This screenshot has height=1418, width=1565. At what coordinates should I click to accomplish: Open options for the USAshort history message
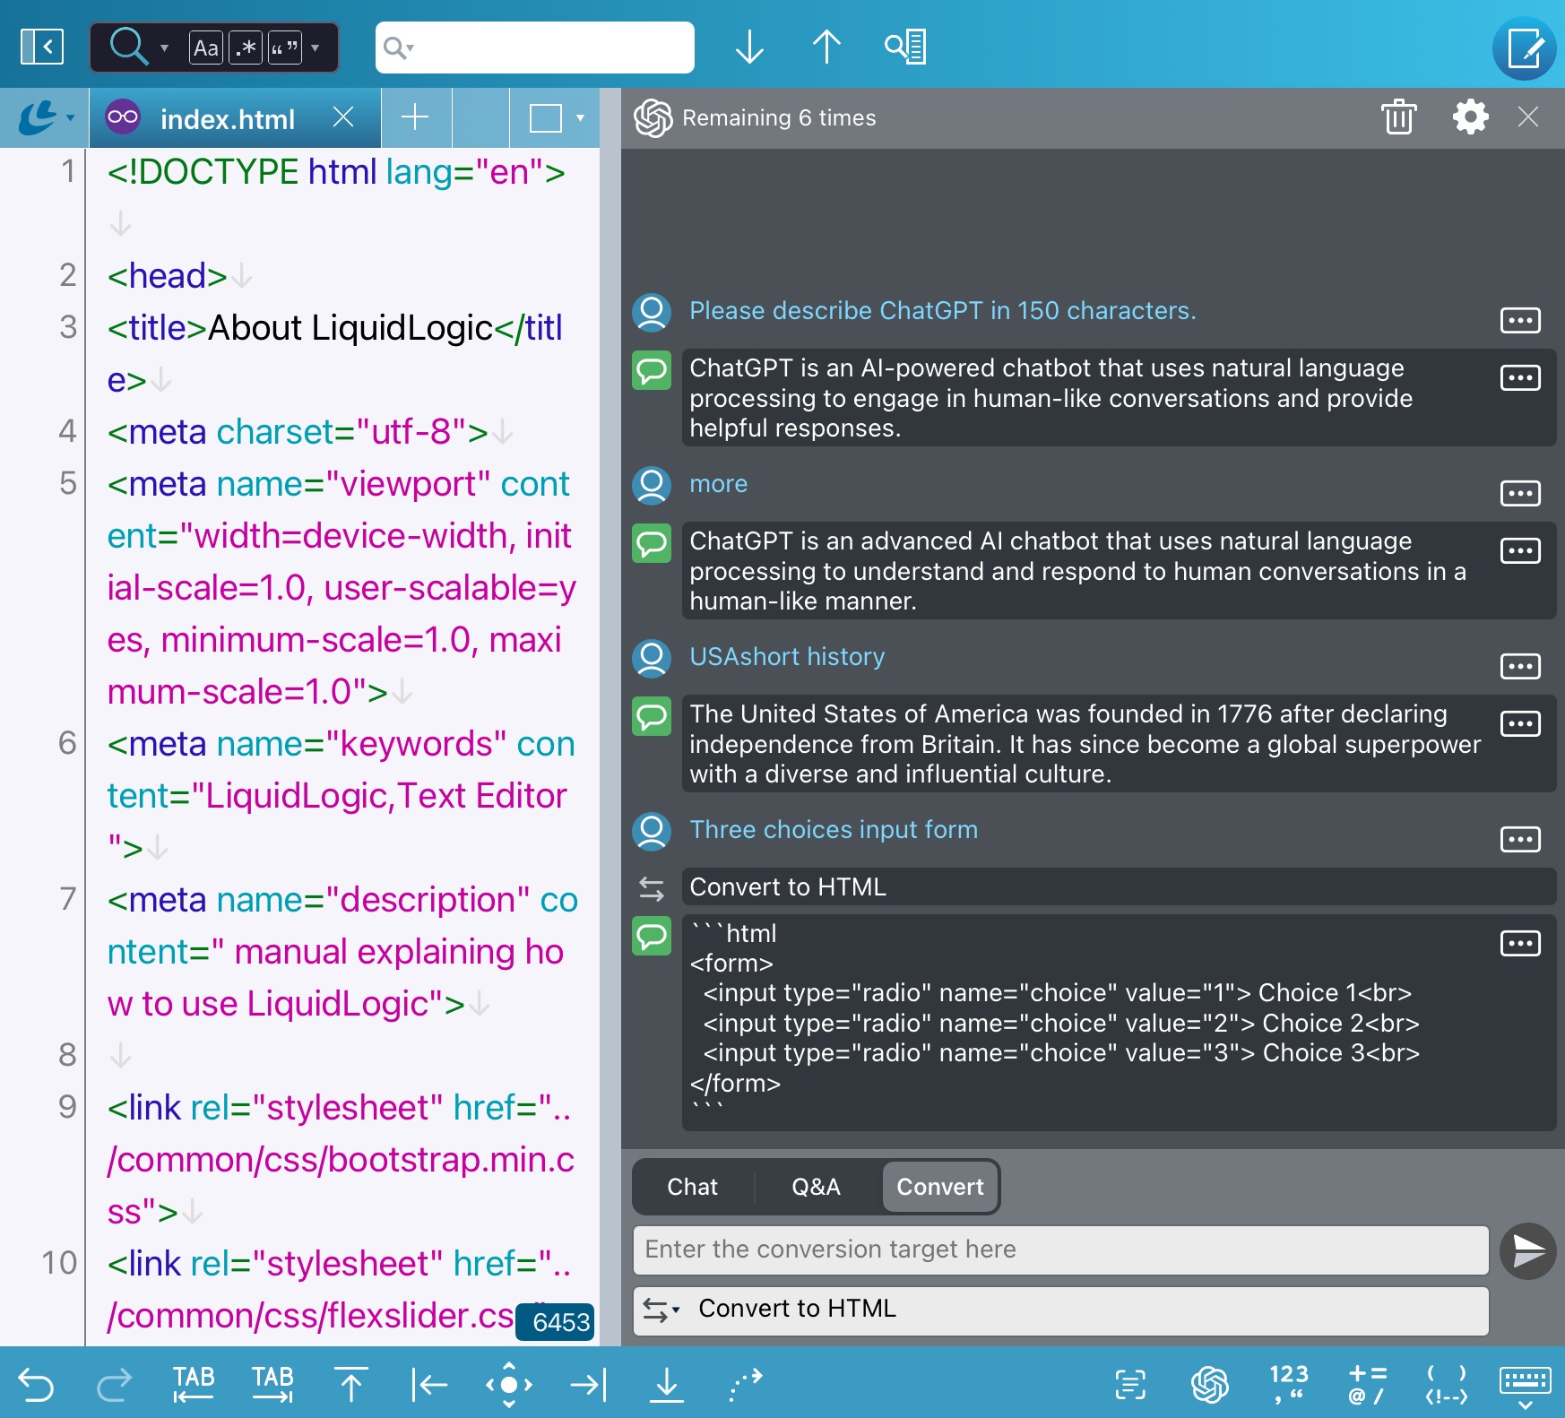click(x=1520, y=666)
